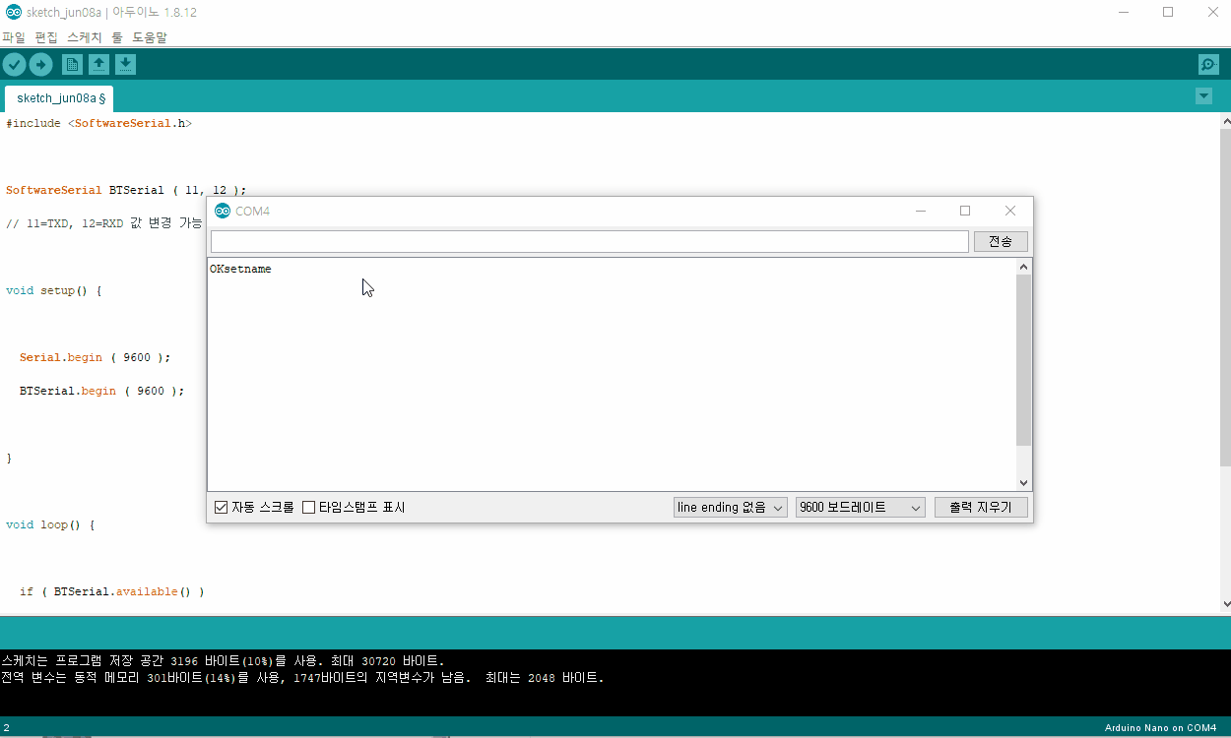Open the 툴 menu
The height and width of the screenshot is (738, 1231).
[117, 37]
